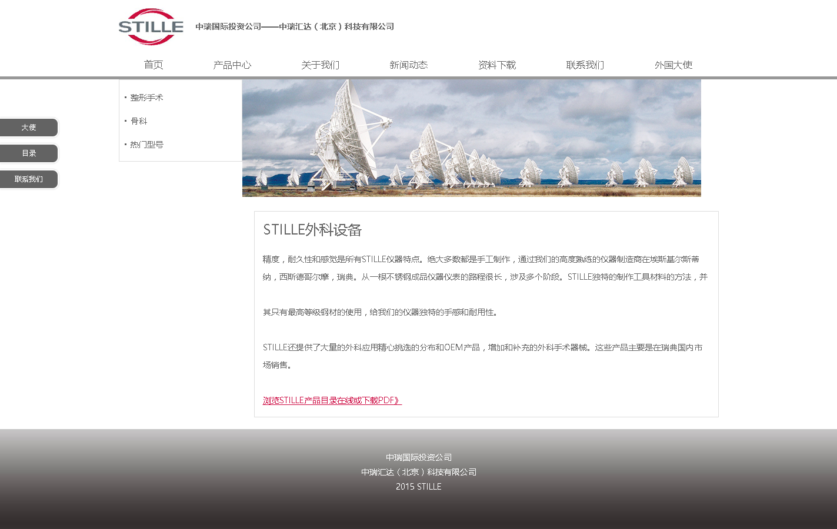Open the 新闻动态 page
The height and width of the screenshot is (529, 837).
408,65
